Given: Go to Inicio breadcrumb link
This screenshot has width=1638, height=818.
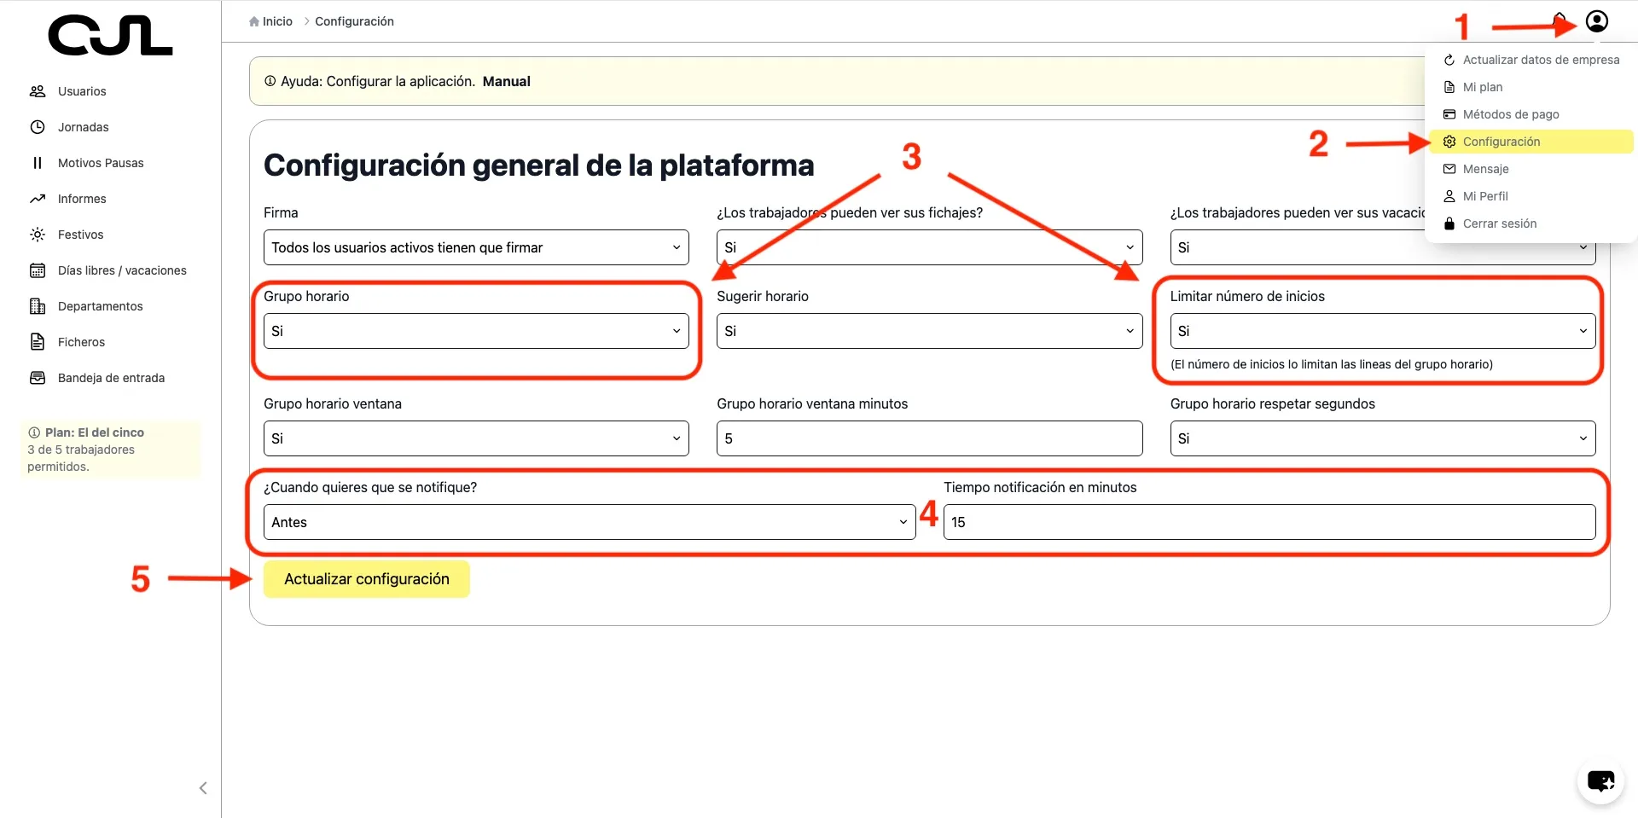Looking at the screenshot, I should (x=277, y=21).
